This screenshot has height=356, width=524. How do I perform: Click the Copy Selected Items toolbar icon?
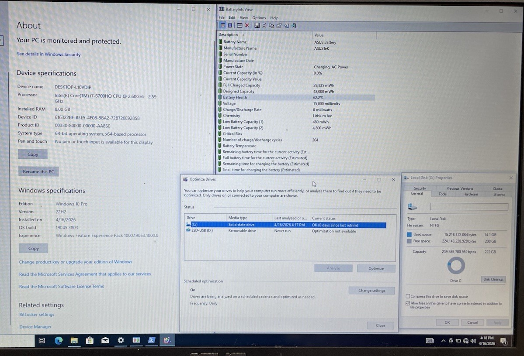coord(271,25)
